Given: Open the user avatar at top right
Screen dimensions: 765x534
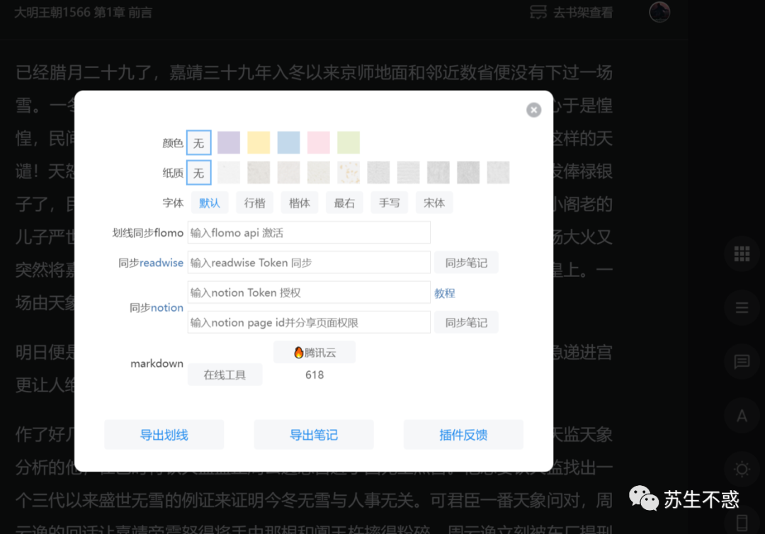Looking at the screenshot, I should coord(659,12).
